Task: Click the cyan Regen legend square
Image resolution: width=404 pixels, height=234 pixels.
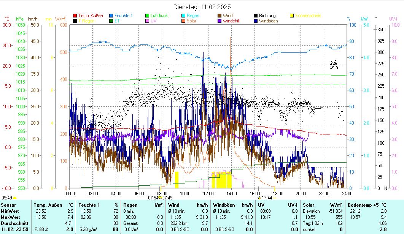Action: (184, 16)
